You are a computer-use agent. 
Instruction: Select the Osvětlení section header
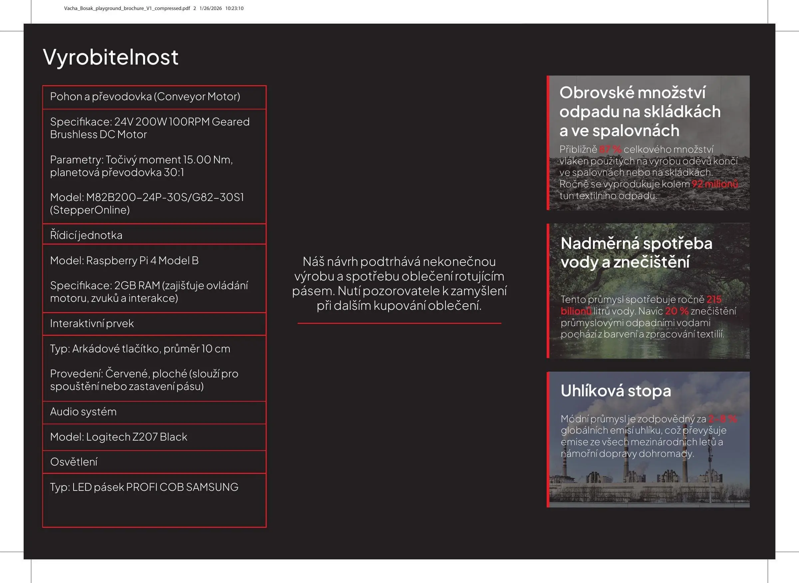(154, 462)
